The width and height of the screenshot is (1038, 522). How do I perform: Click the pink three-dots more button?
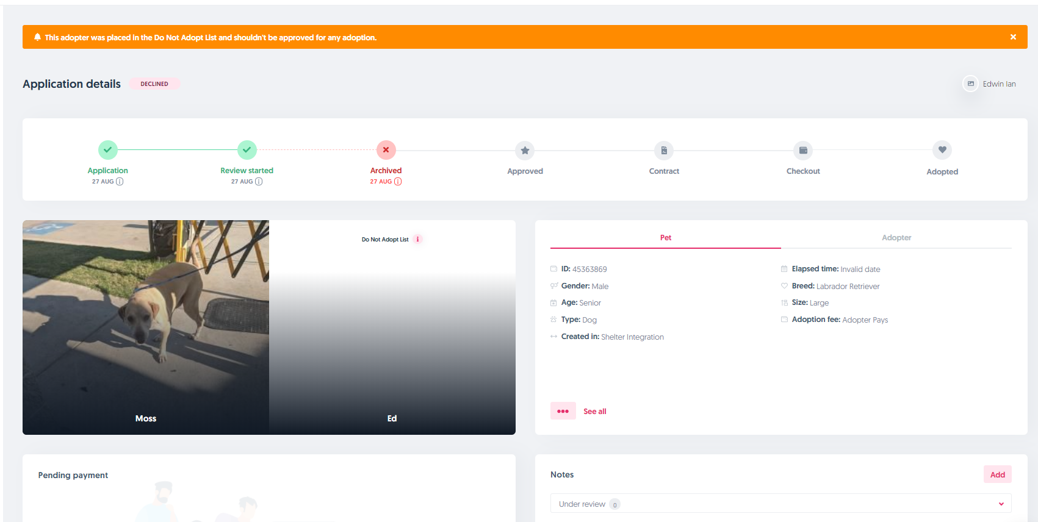coord(563,411)
